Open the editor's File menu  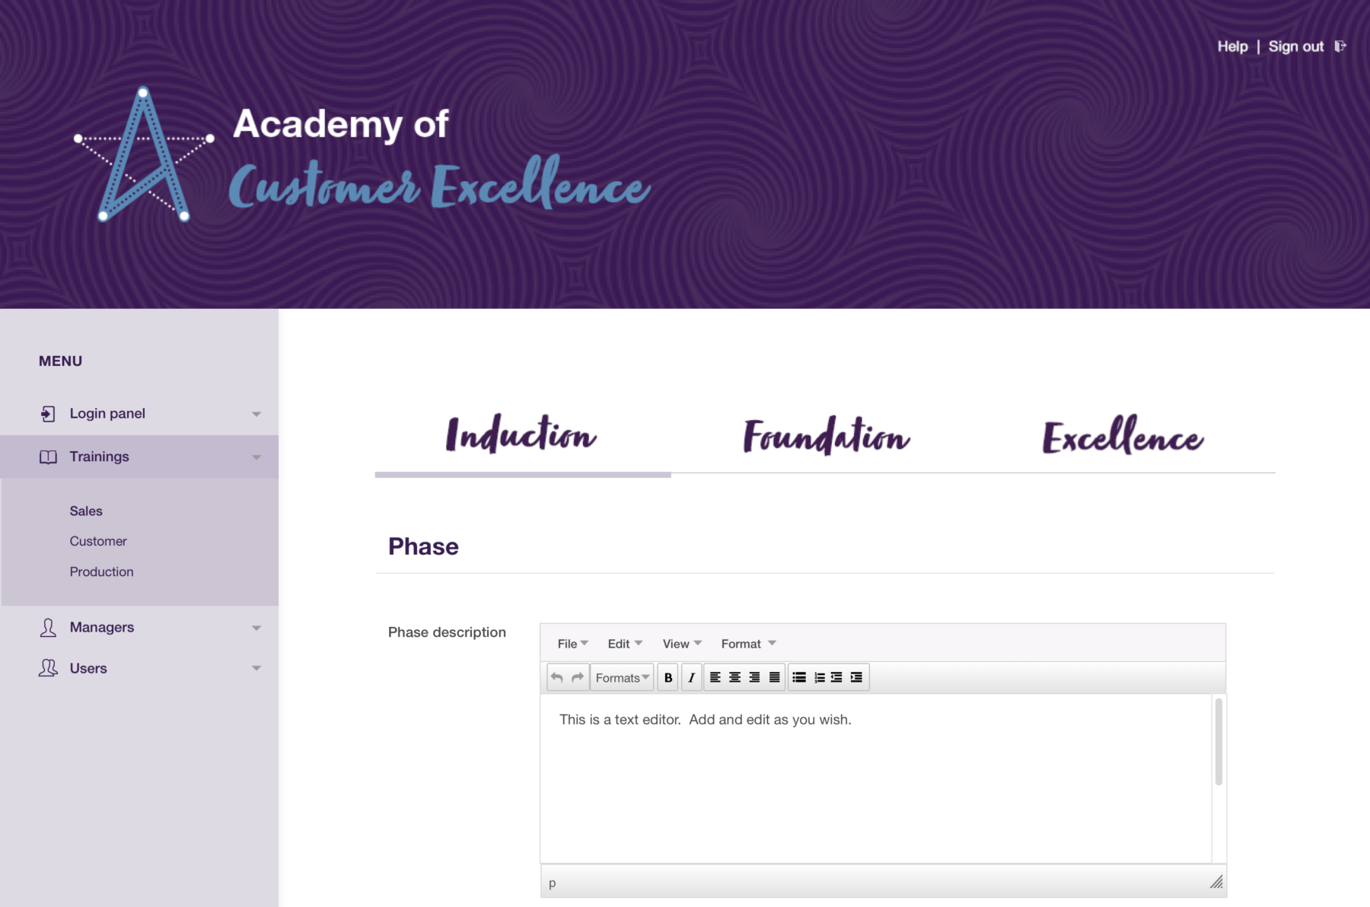click(x=572, y=644)
